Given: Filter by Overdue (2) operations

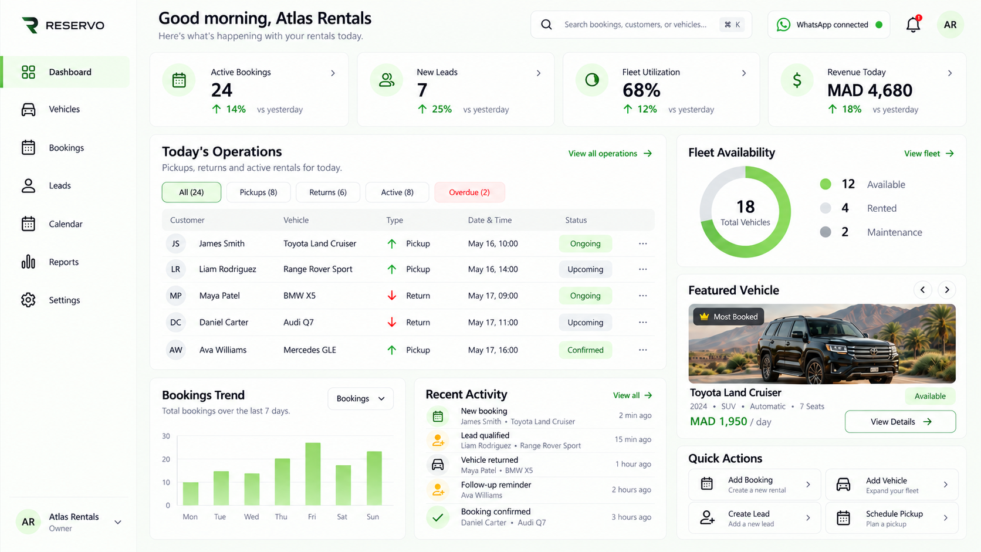Looking at the screenshot, I should 469,192.
